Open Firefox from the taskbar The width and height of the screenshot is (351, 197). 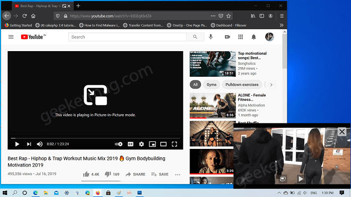point(98,193)
